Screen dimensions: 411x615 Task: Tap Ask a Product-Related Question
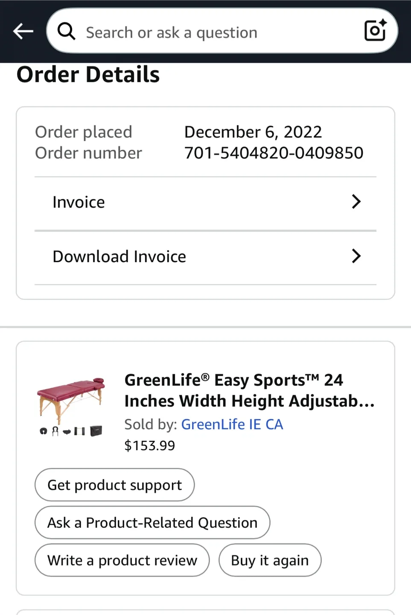click(x=152, y=522)
